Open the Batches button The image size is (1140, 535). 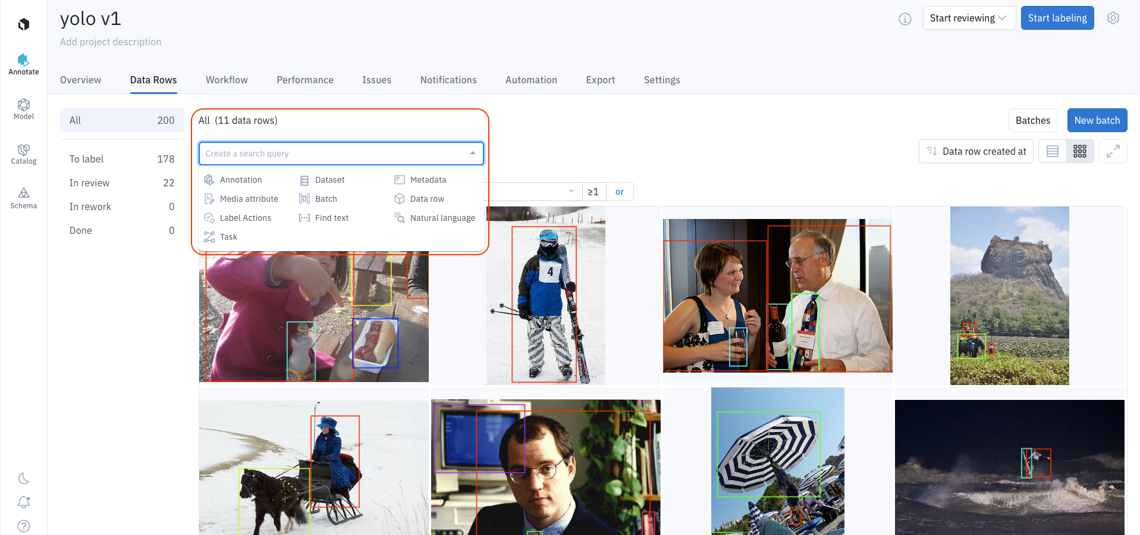coord(1033,120)
